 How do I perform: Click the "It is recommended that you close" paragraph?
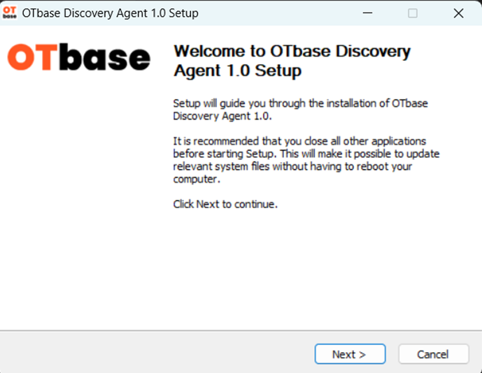tap(306, 160)
